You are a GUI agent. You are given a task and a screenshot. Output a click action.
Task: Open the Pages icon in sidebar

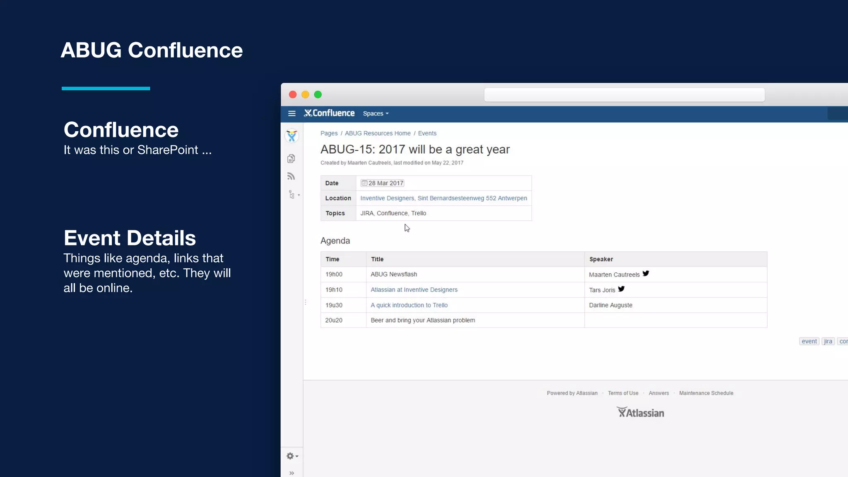coord(291,159)
